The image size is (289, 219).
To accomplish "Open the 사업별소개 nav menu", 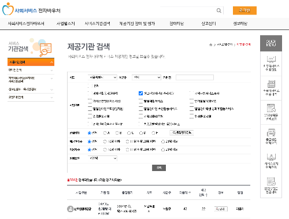I will click(x=65, y=24).
